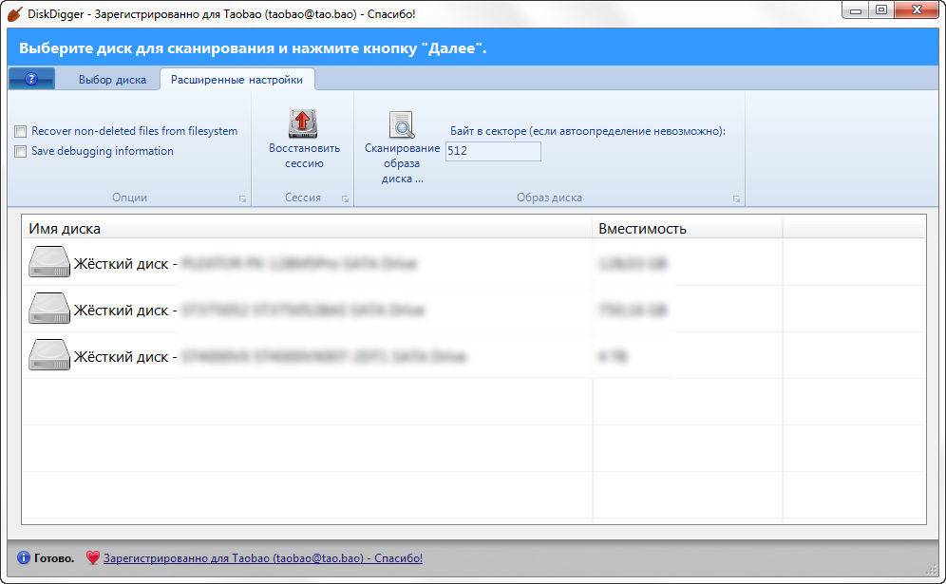Click the hard drive icon in the third (4 TB) disk row
This screenshot has width=946, height=584.
point(49,355)
